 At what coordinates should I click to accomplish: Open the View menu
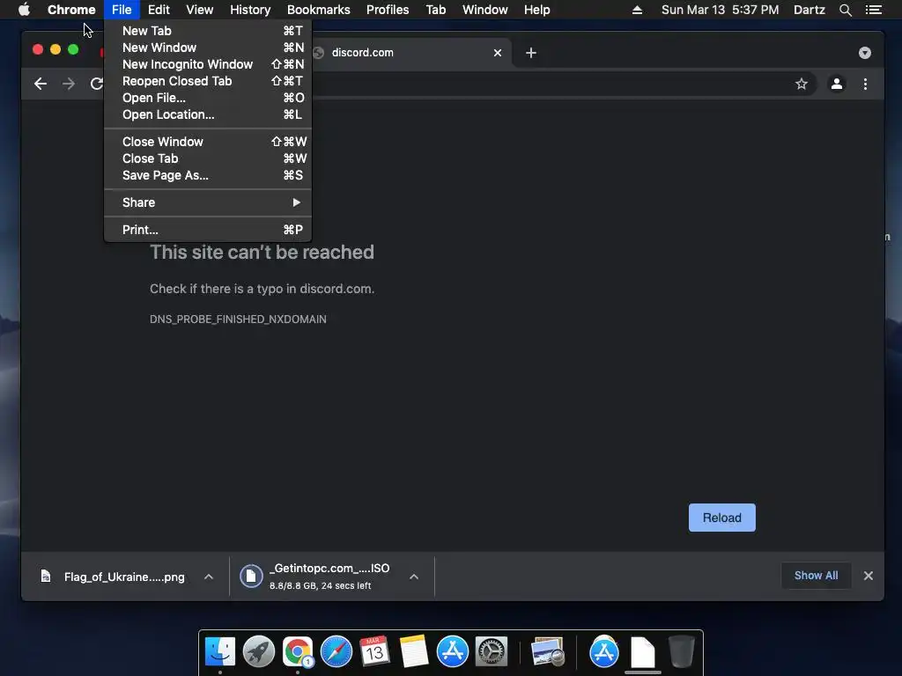[x=200, y=10]
